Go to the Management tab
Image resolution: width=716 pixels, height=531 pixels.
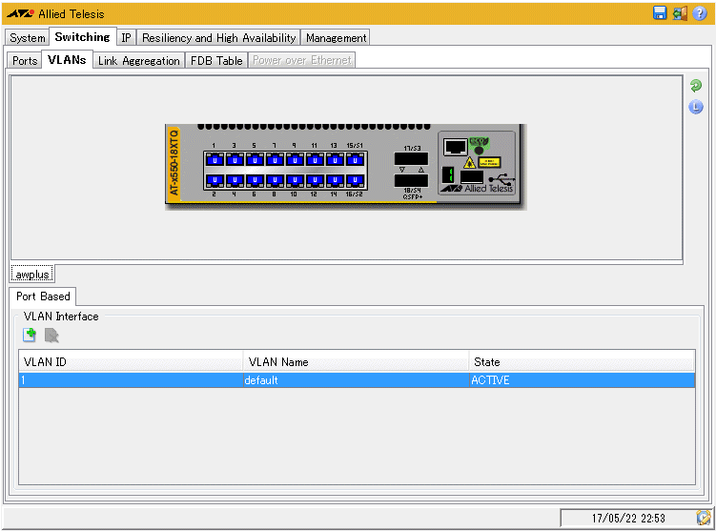tap(336, 38)
